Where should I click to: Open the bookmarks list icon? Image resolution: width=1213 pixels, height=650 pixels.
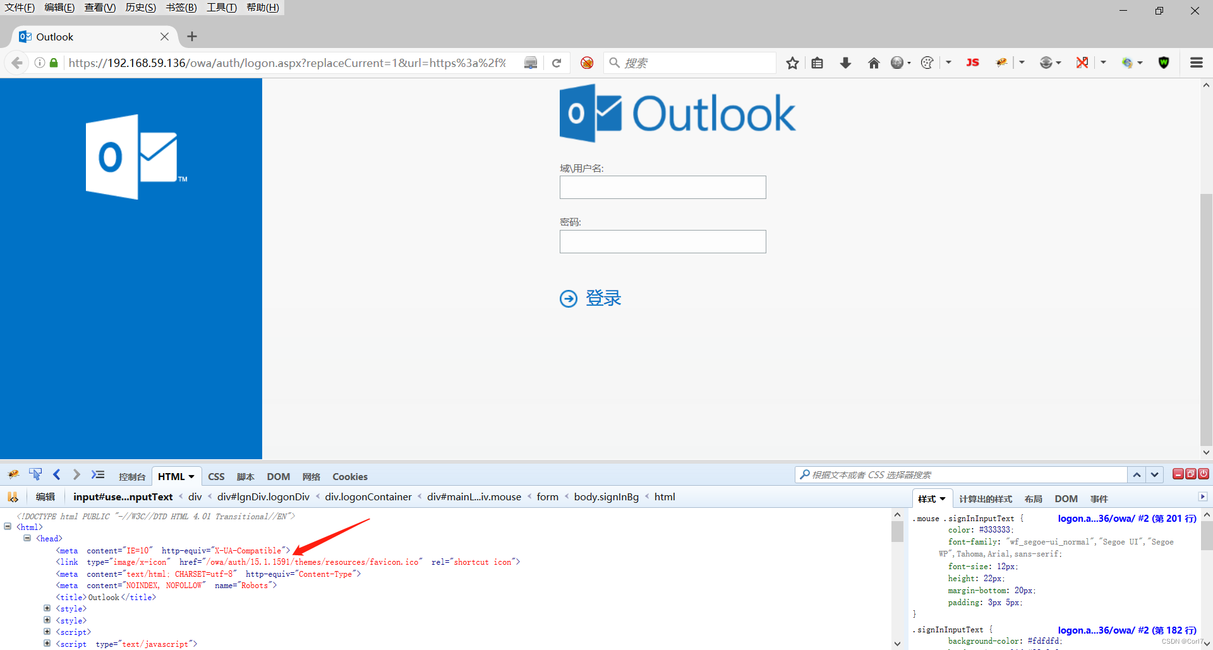point(817,63)
